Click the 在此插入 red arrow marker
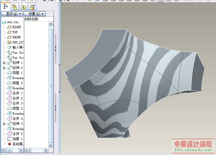 9,144
